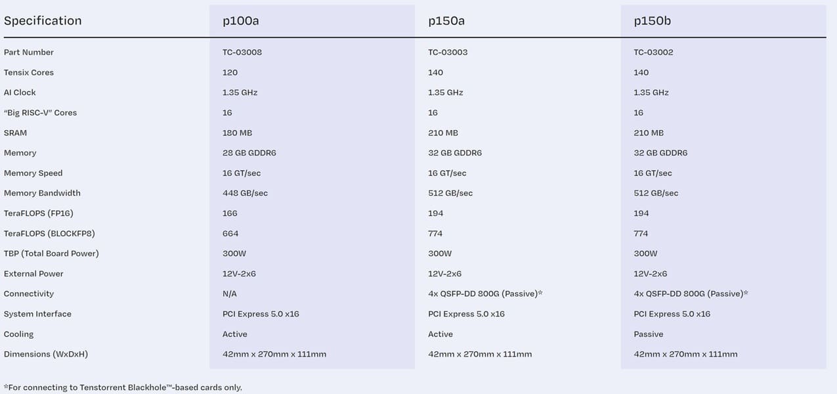The image size is (837, 394).
Task: Select the p150a part number TC-03003
Action: (448, 53)
